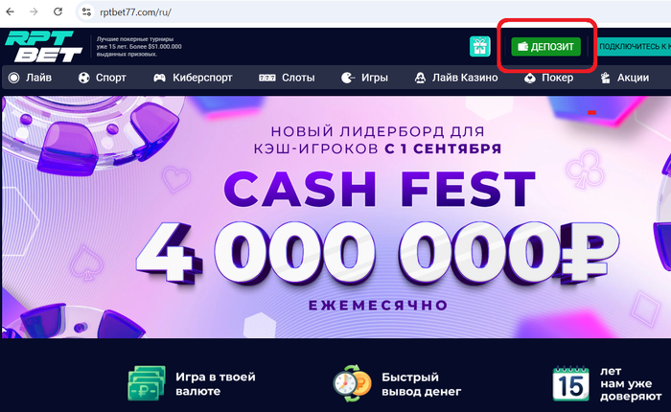Click the Лайв Казино dealer icon
Screen dimensions: 671x412
tap(420, 78)
